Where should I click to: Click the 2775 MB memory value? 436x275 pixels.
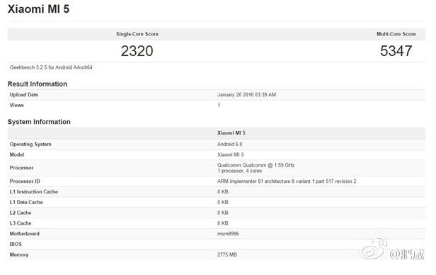coord(227,254)
